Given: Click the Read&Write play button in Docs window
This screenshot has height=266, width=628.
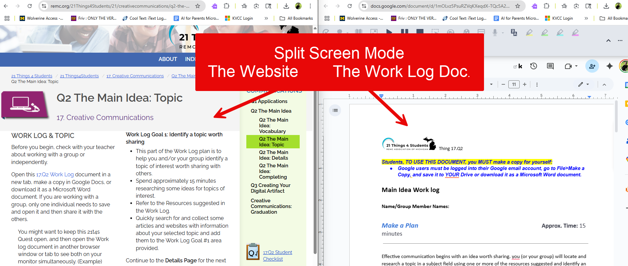Looking at the screenshot, I should (389, 32).
